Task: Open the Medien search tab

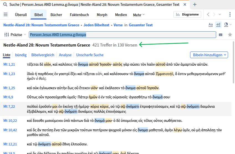Action: point(121,15)
